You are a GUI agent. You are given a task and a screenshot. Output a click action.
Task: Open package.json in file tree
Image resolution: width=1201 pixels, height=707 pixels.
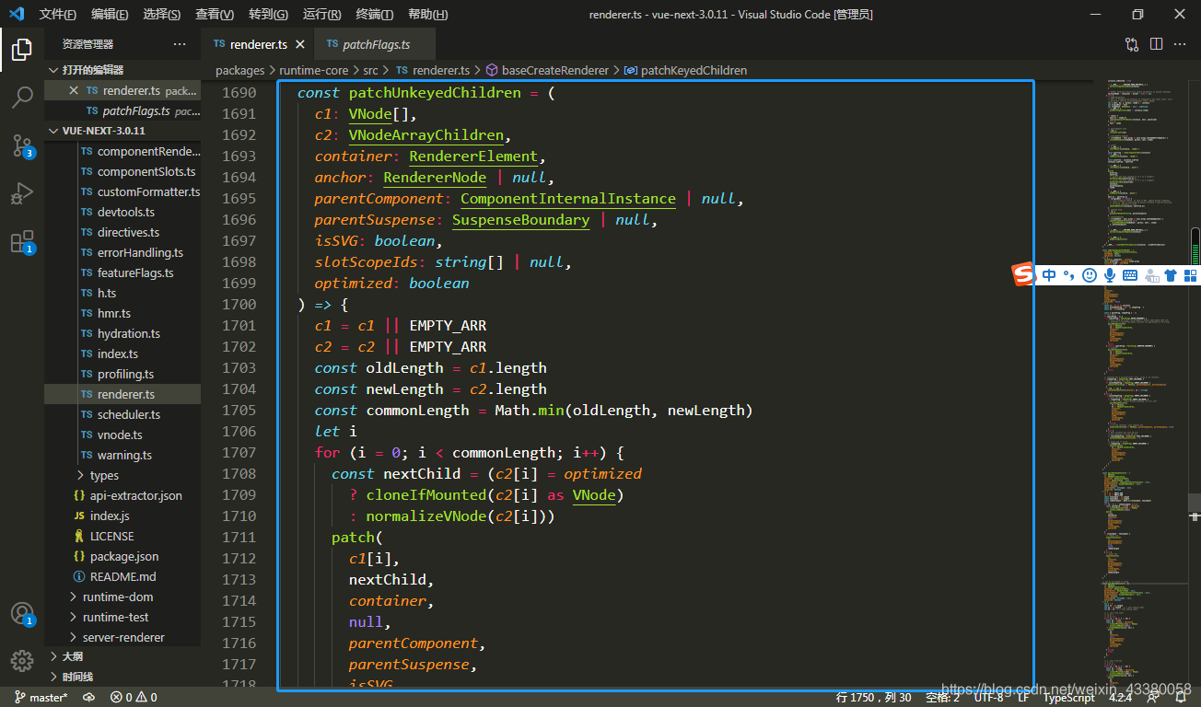click(x=124, y=556)
